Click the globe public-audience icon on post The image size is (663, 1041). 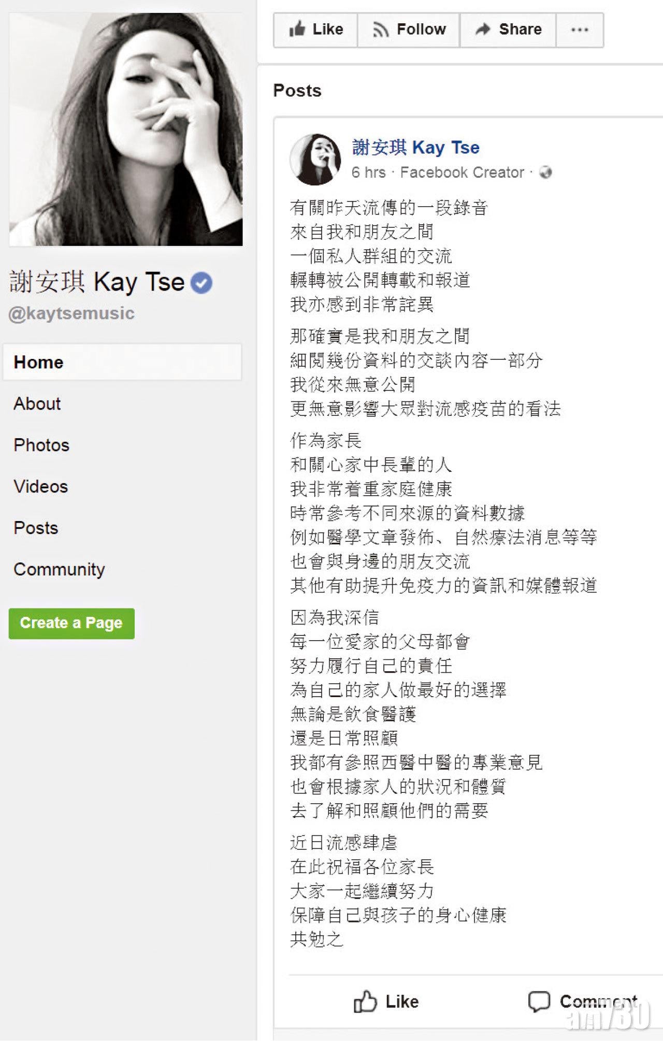click(x=545, y=172)
